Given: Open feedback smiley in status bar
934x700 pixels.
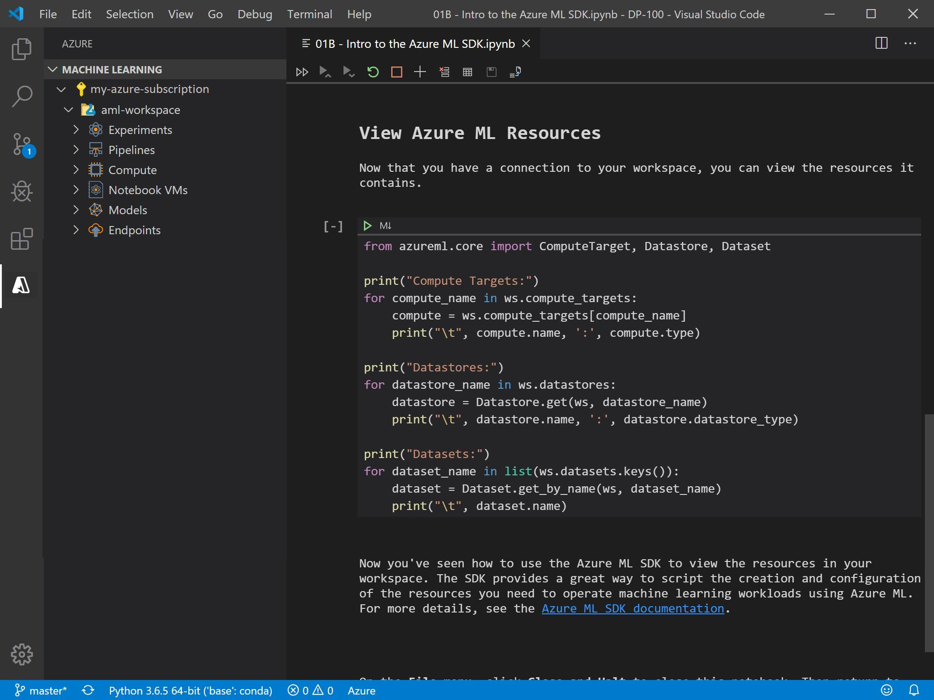Looking at the screenshot, I should pyautogui.click(x=887, y=690).
